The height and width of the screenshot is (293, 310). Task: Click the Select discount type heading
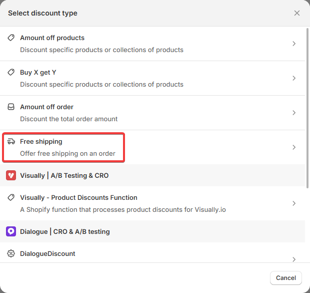pos(42,14)
